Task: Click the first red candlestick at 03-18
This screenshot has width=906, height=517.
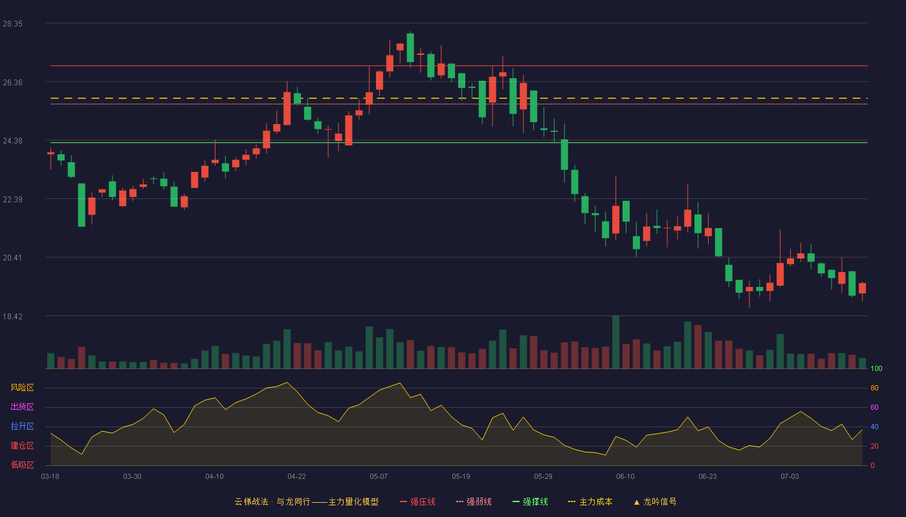Action: click(50, 153)
